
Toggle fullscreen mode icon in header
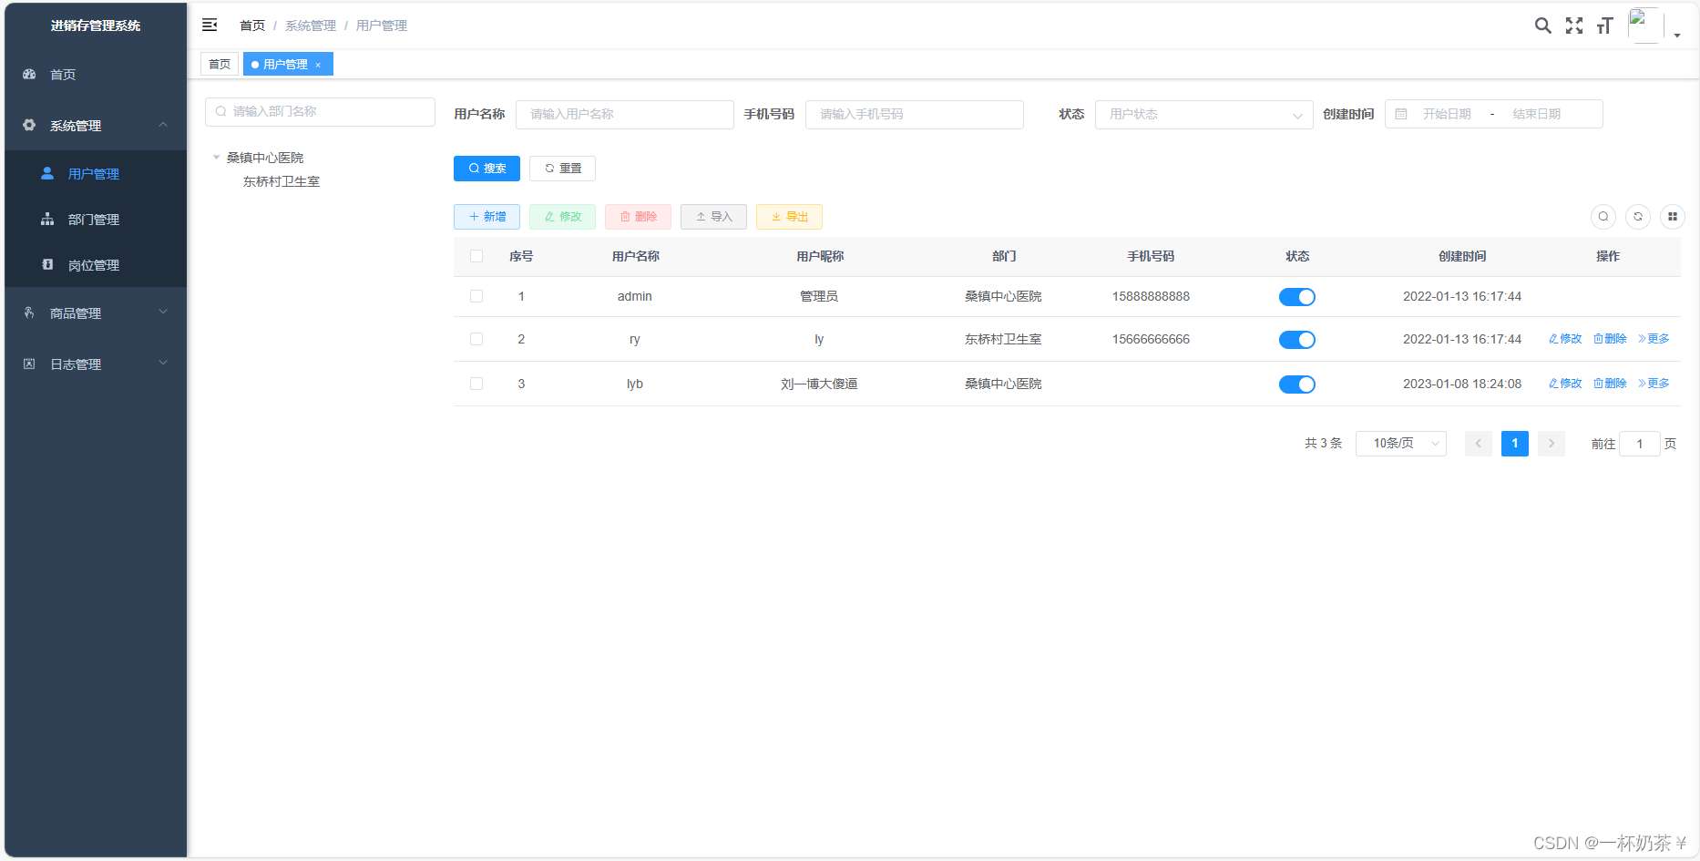1574,26
